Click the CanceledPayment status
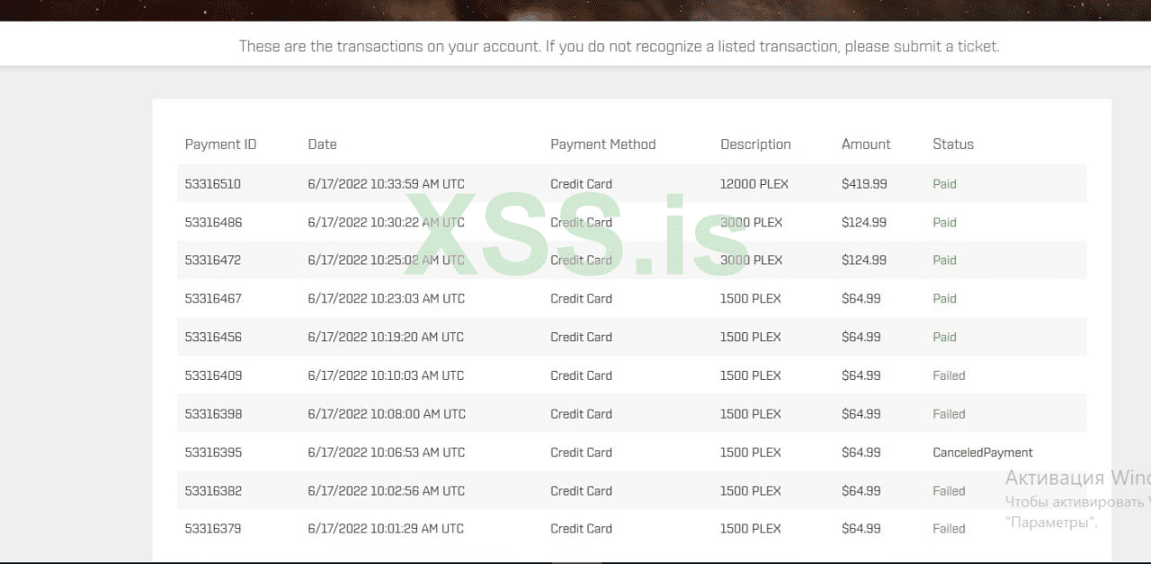The image size is (1151, 564). tap(983, 453)
